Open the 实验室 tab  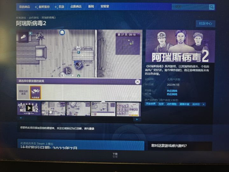[105, 6]
